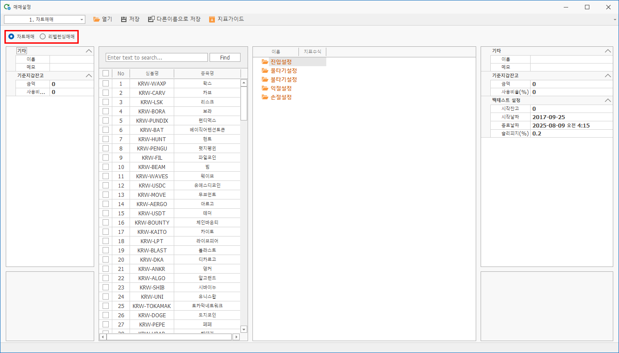619x353 pixels.
Task: Collapse the left panel 기준지갑잔고 section
Action: [x=89, y=76]
